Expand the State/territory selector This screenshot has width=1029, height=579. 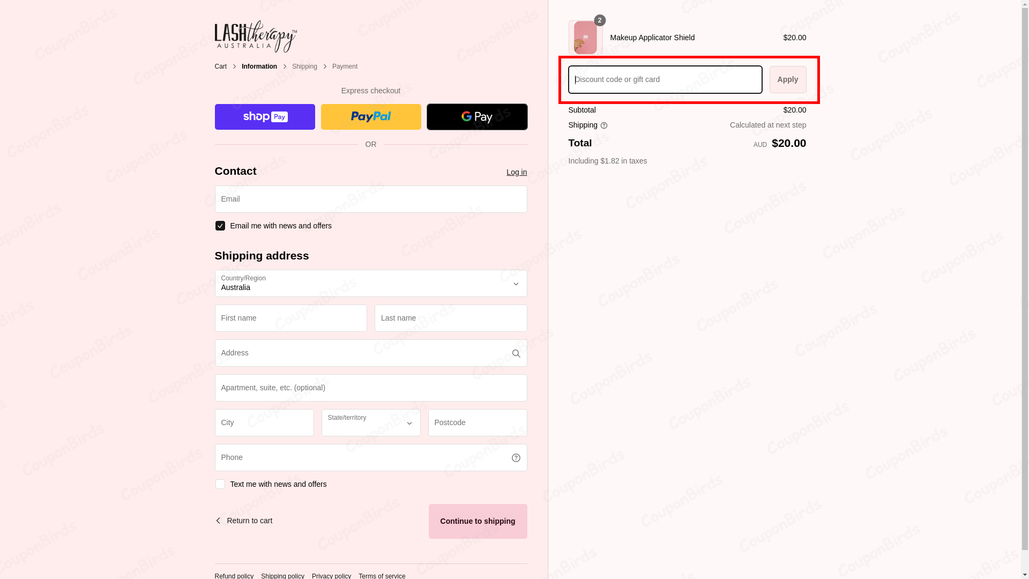click(370, 422)
